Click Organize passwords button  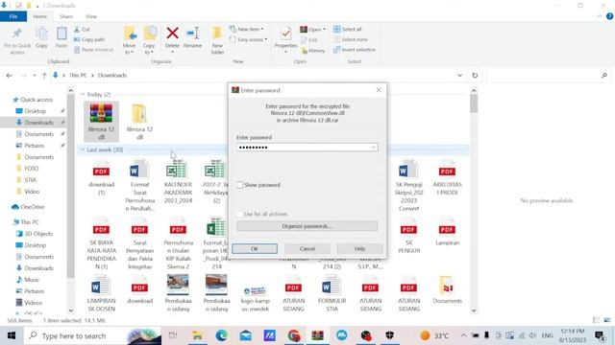click(307, 226)
